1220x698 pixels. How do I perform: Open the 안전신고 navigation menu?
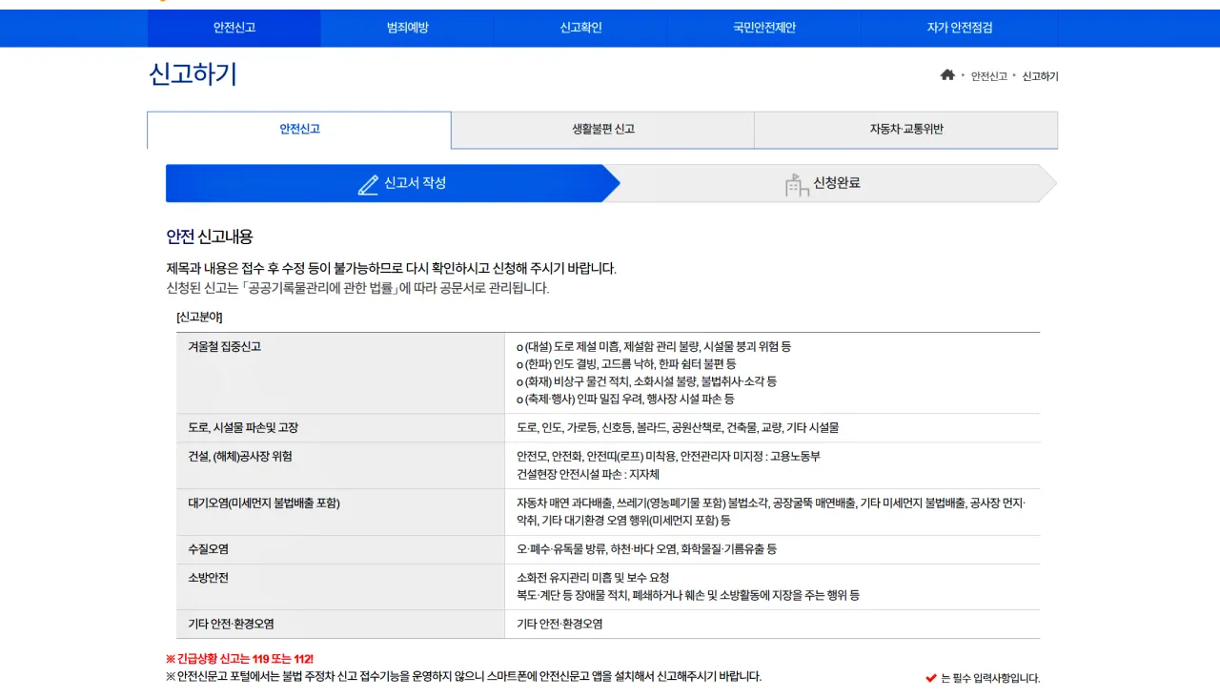click(234, 28)
